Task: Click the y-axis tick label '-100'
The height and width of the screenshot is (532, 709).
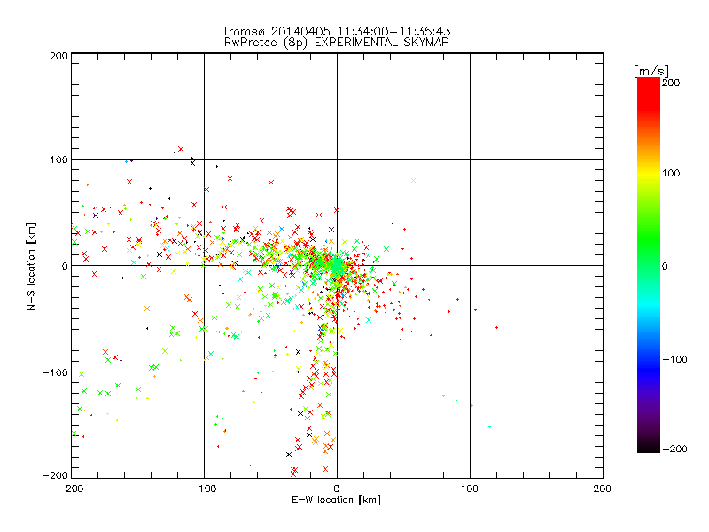Action: 55,372
